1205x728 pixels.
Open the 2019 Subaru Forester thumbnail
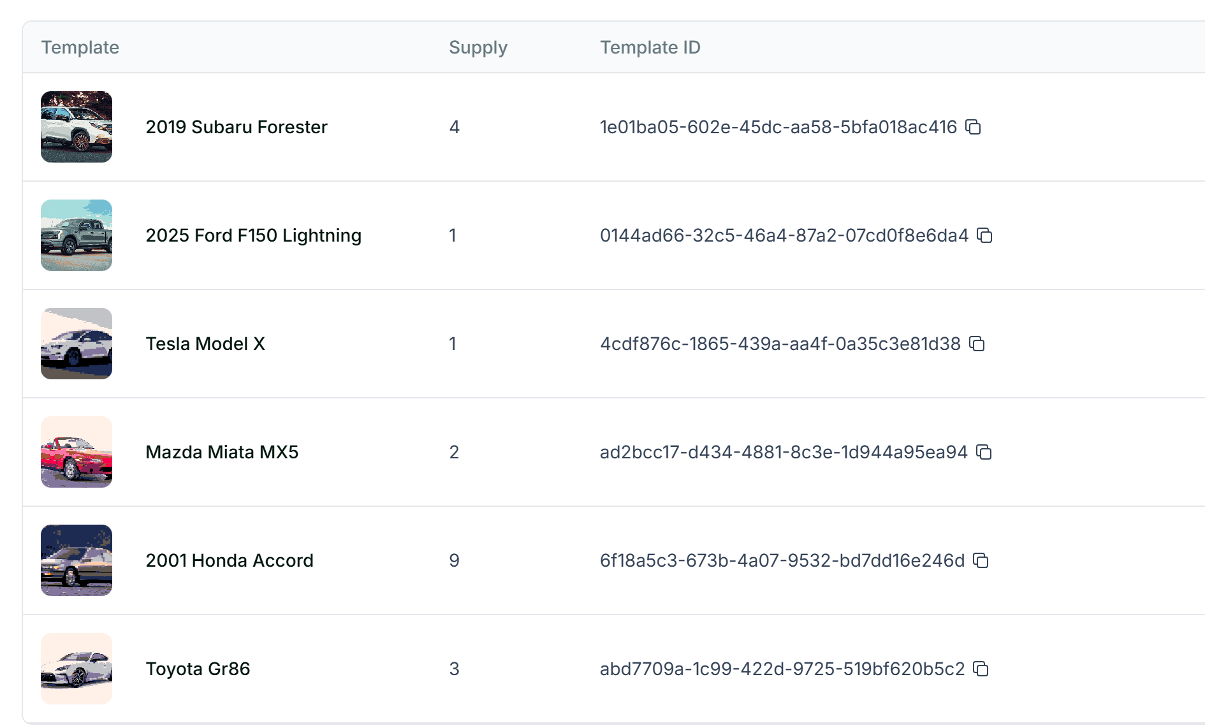coord(77,127)
